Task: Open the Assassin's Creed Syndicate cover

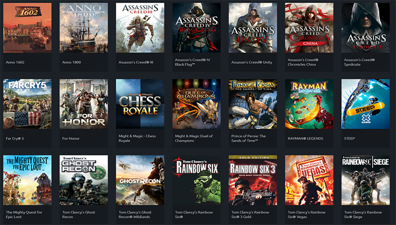Action: (365, 28)
